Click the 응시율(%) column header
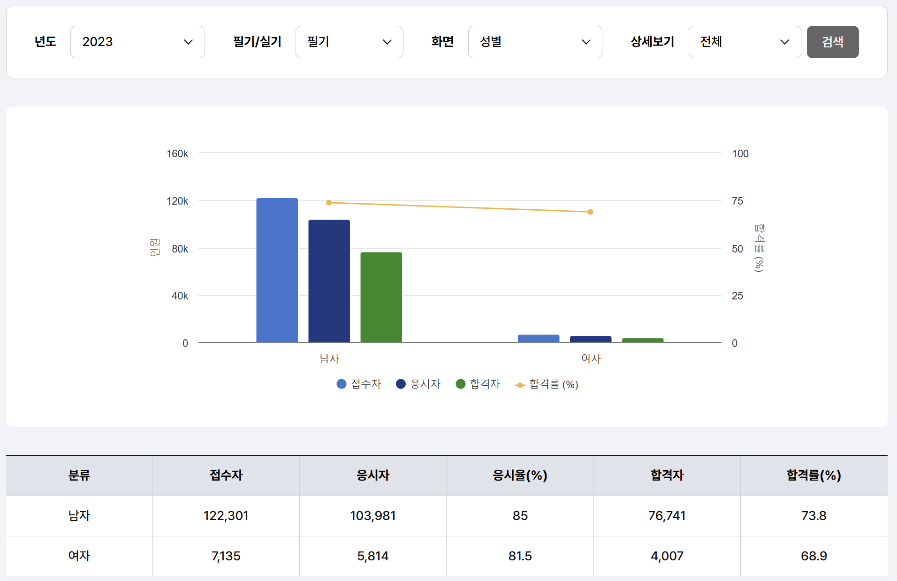Image resolution: width=897 pixels, height=581 pixels. [520, 475]
